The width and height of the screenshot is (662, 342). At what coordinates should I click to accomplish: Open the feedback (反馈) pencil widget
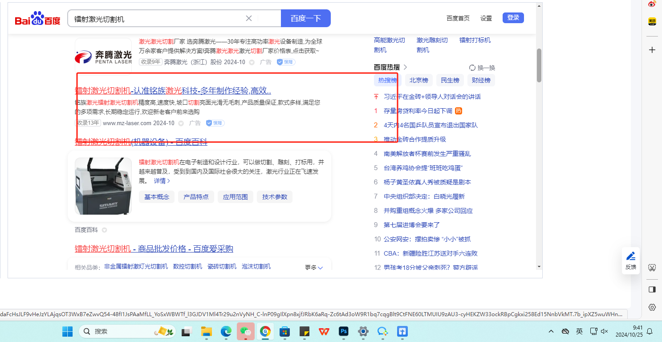click(630, 260)
